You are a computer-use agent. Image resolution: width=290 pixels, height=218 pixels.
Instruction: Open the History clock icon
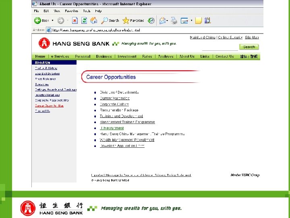[x=151, y=21]
